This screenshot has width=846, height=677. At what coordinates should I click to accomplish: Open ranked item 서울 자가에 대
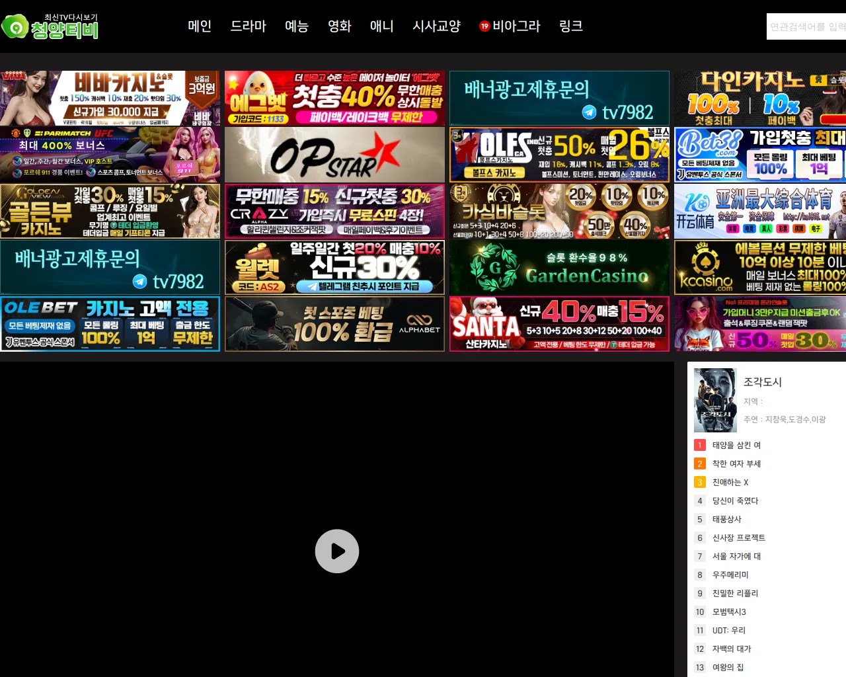pos(736,556)
